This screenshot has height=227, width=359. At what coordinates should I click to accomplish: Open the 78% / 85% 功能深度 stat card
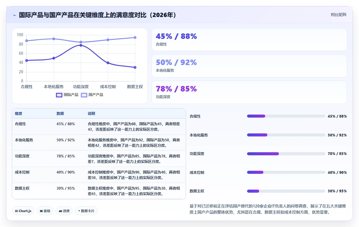pos(249,92)
